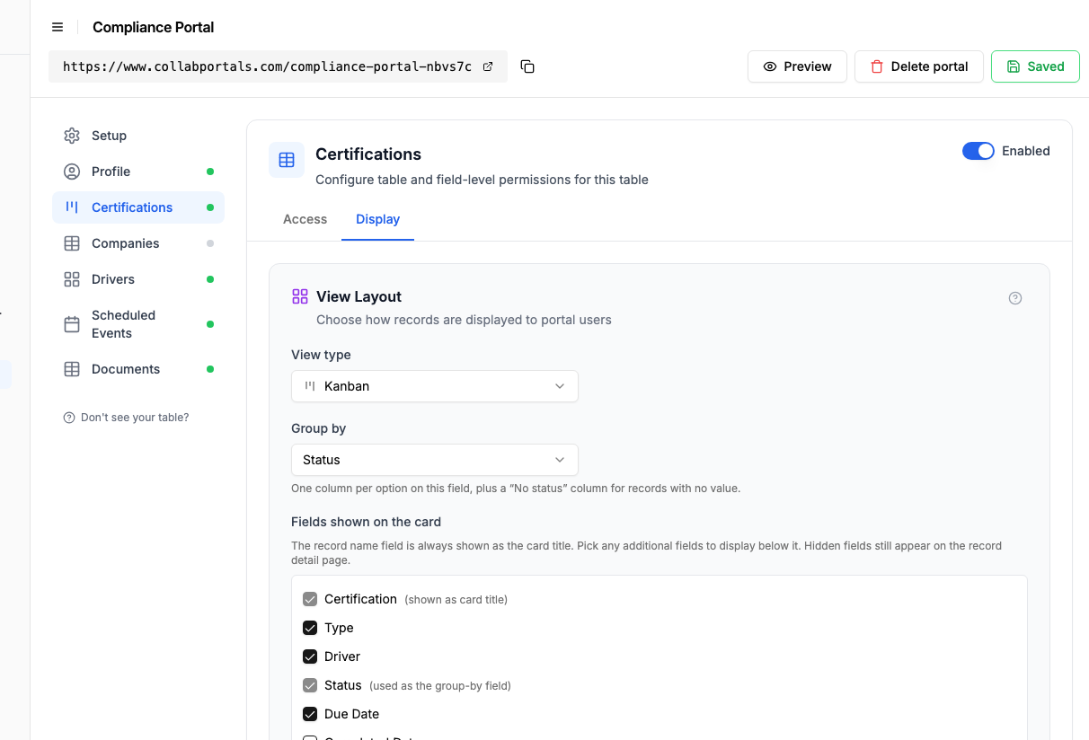Click the Certifications header table icon
Viewport: 1089px width, 740px height.
287,160
